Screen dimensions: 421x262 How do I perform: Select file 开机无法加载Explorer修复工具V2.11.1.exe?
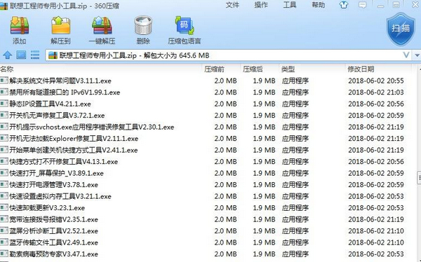pos(74,139)
